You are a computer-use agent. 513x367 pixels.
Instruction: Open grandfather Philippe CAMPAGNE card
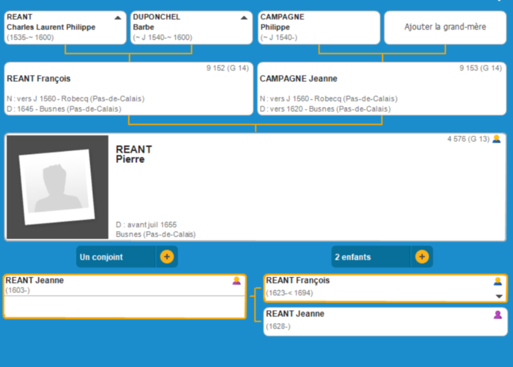tap(318, 27)
